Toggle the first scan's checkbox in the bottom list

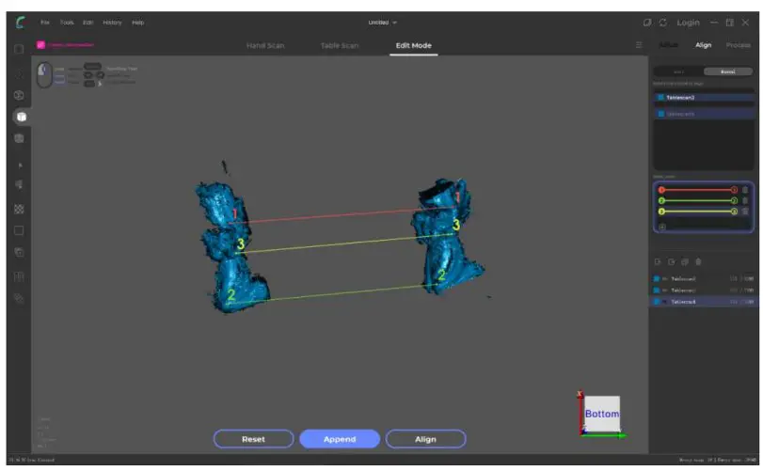657,279
